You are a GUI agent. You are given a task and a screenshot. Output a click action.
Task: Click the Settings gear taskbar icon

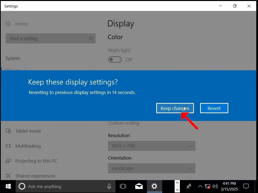tap(154, 186)
